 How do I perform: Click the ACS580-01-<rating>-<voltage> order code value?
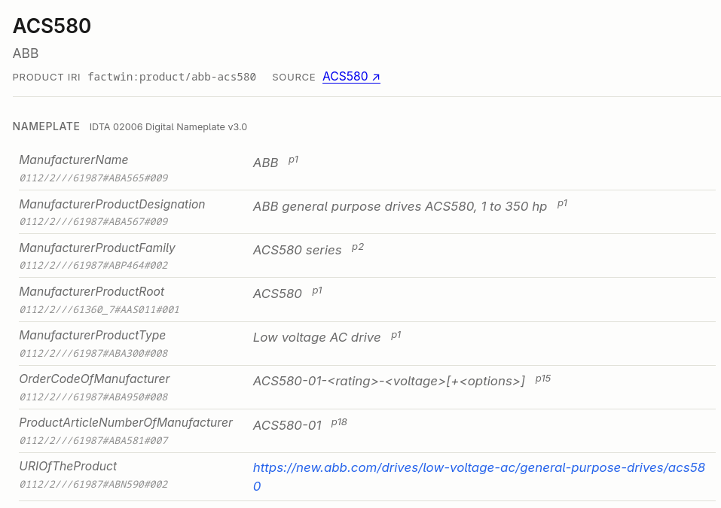tap(389, 381)
